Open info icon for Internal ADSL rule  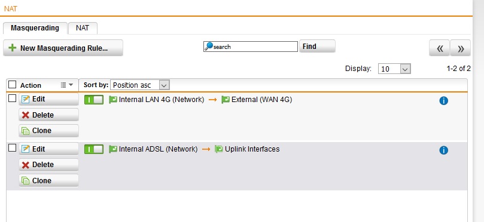coord(443,150)
